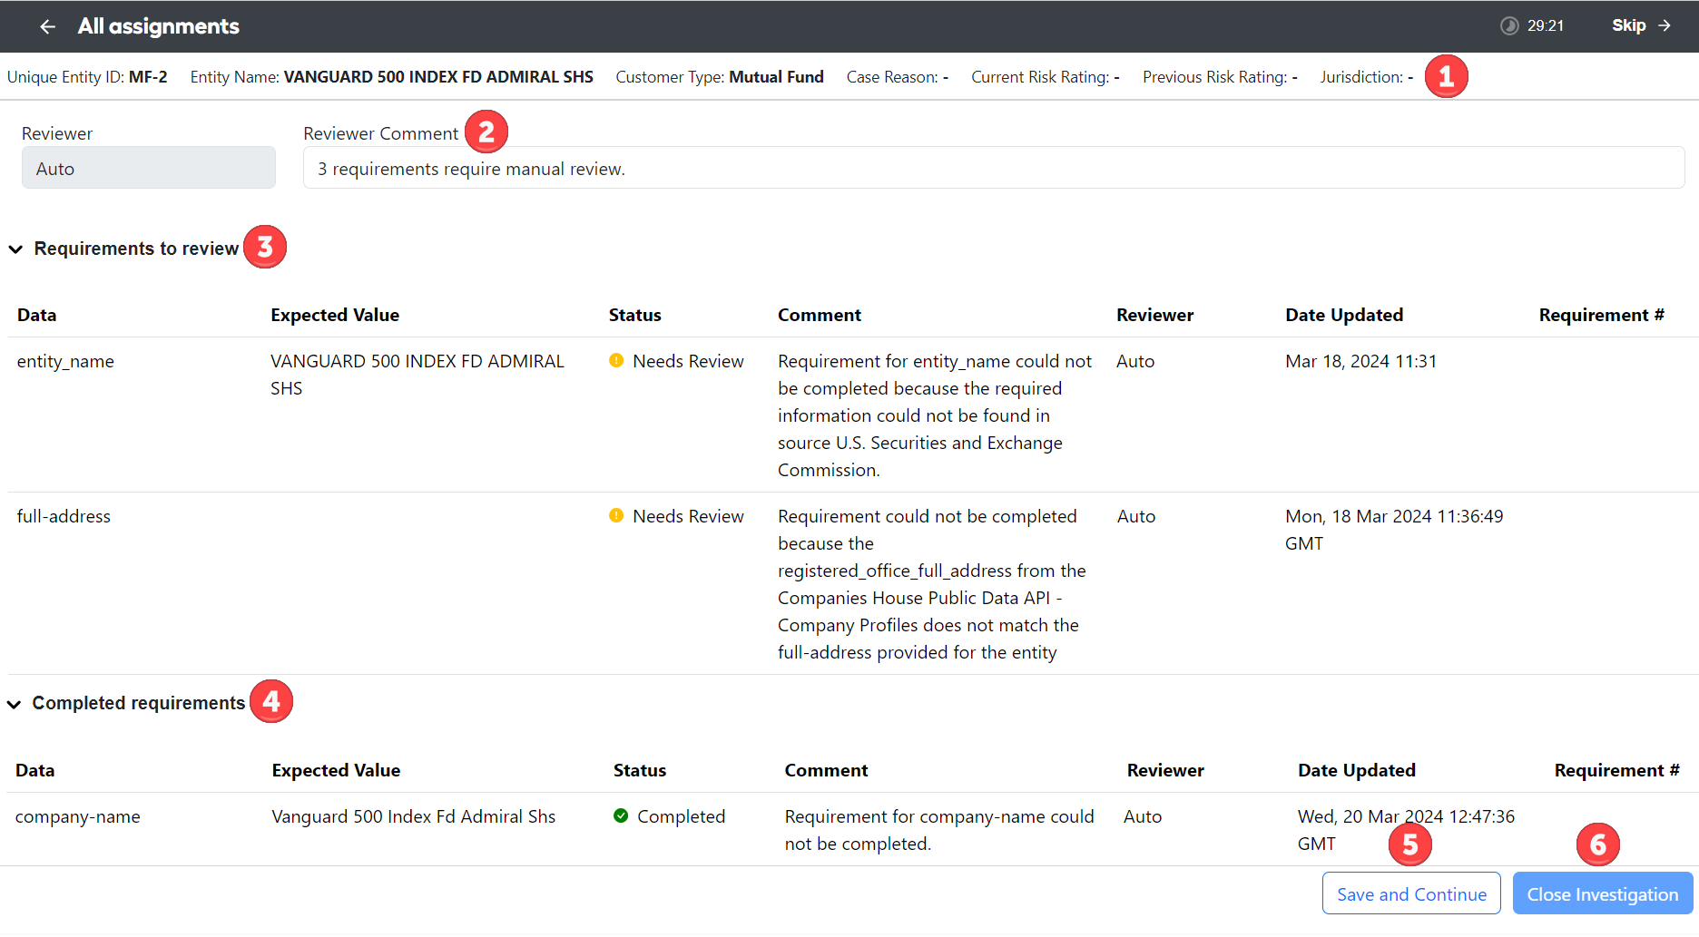Select the company-name data cell
Viewport: 1699px width, 937px height.
78,816
